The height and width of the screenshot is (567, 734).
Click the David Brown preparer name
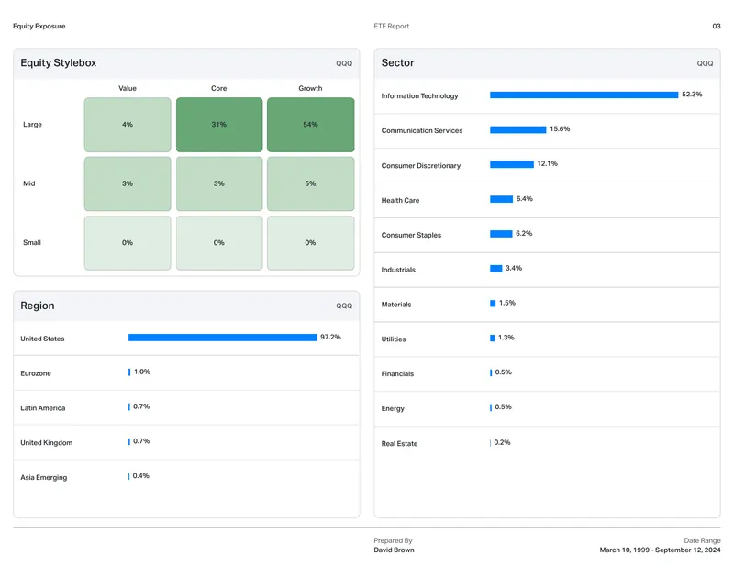pos(394,550)
